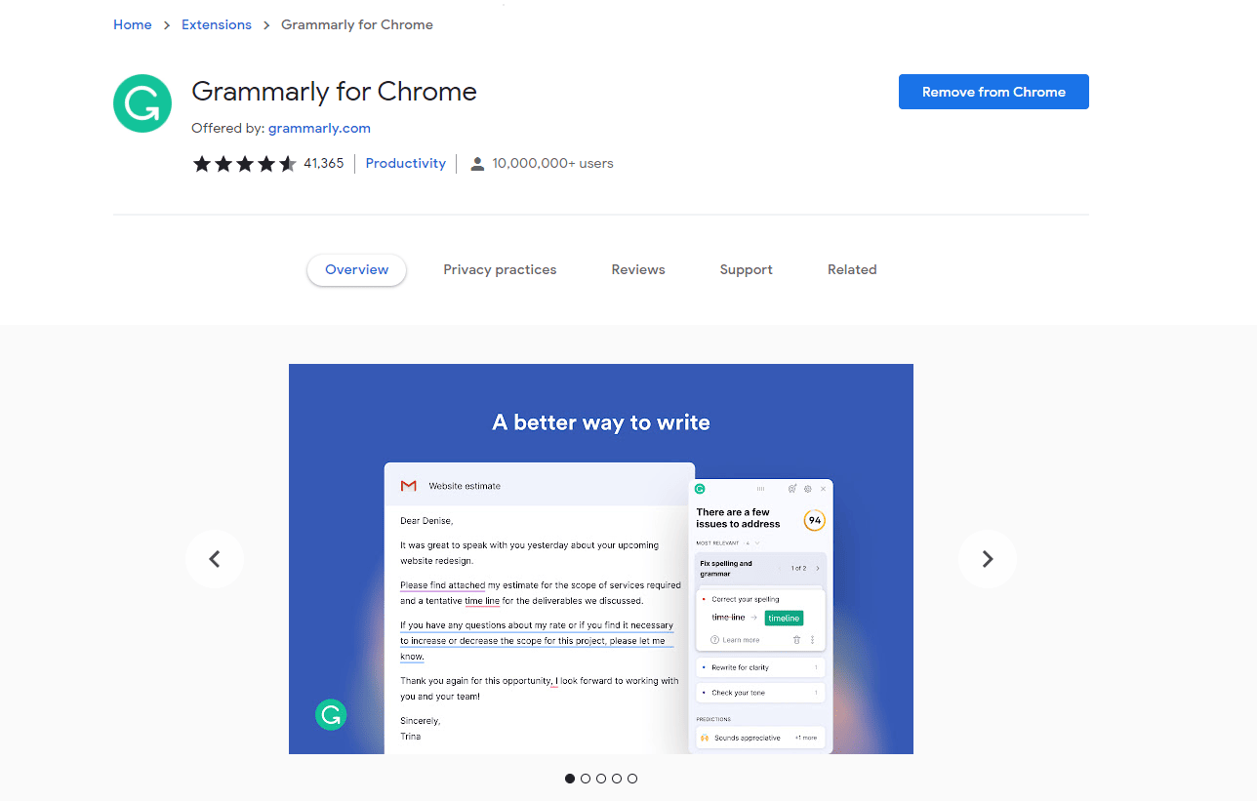This screenshot has width=1257, height=801.
Task: Click the close X in Grammarly panel preview
Action: (x=823, y=488)
